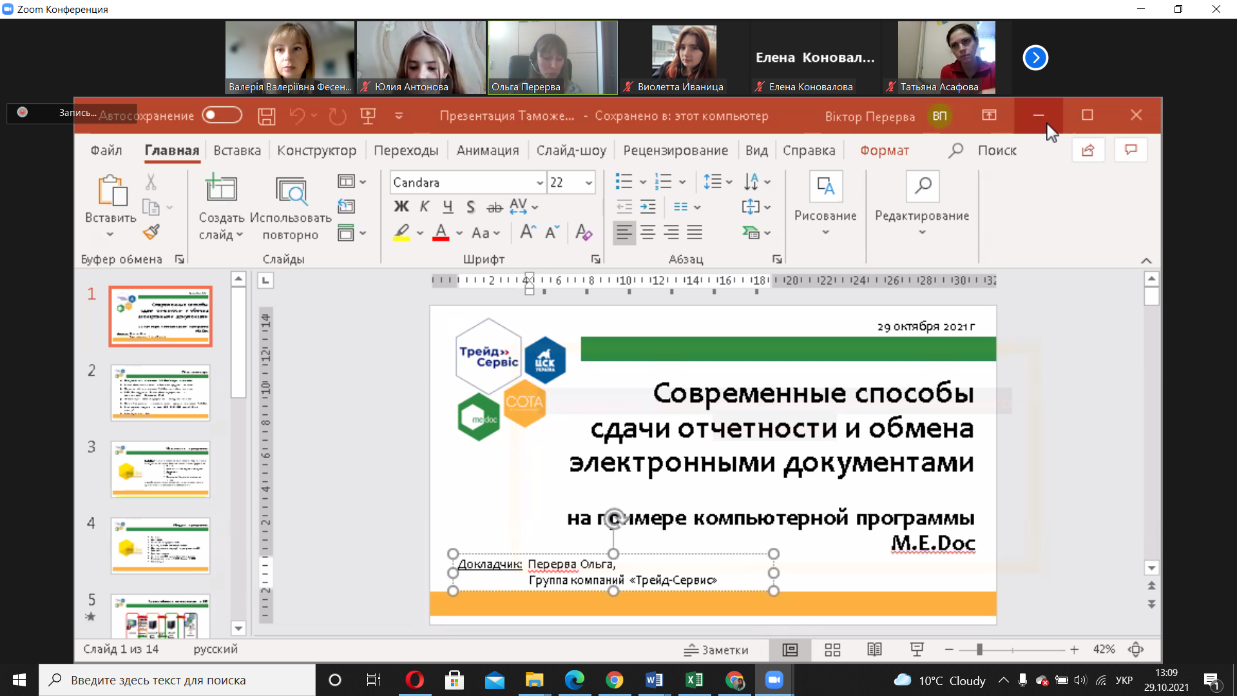Decrease font size with the smaller A
This screenshot has height=696, width=1237.
[552, 232]
